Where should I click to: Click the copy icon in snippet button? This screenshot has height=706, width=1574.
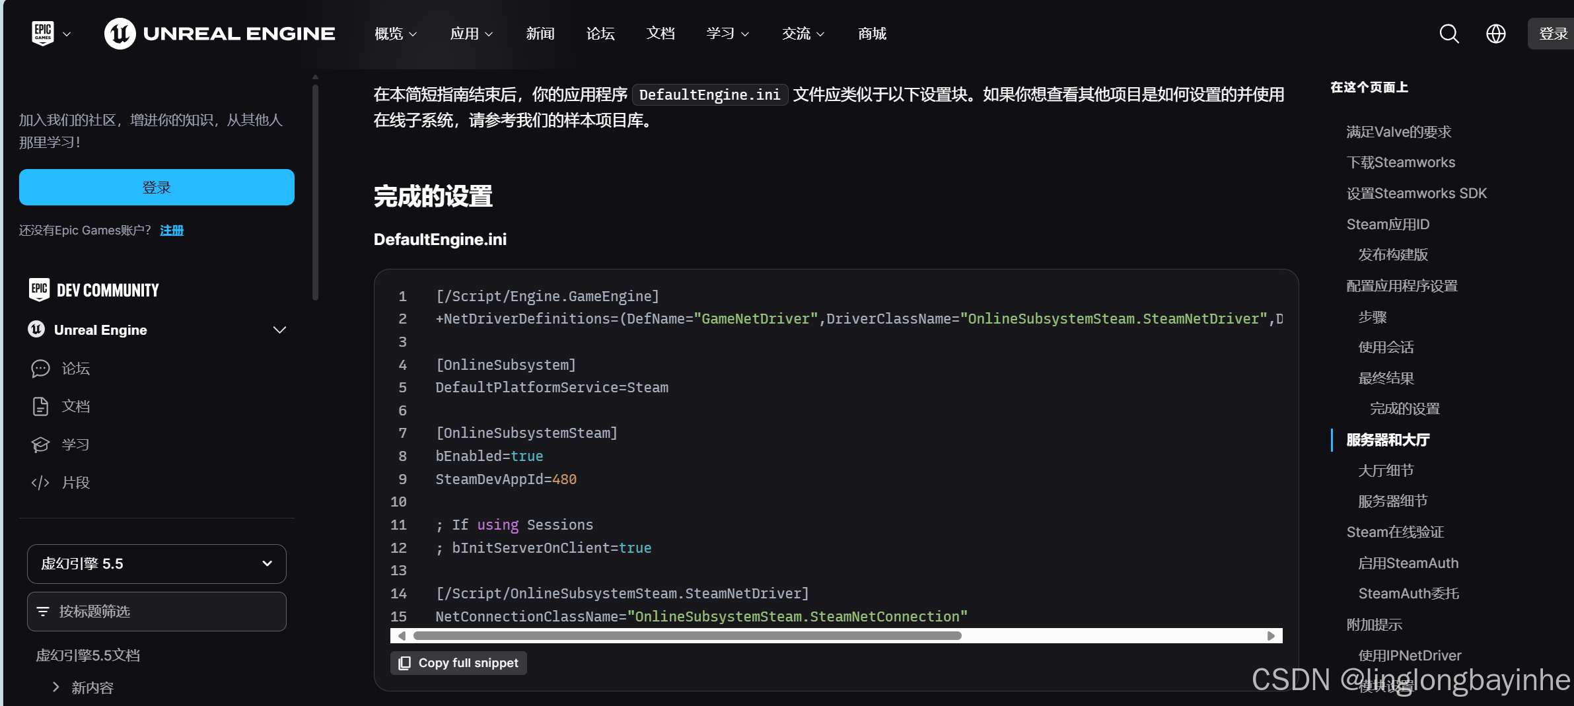pos(405,662)
